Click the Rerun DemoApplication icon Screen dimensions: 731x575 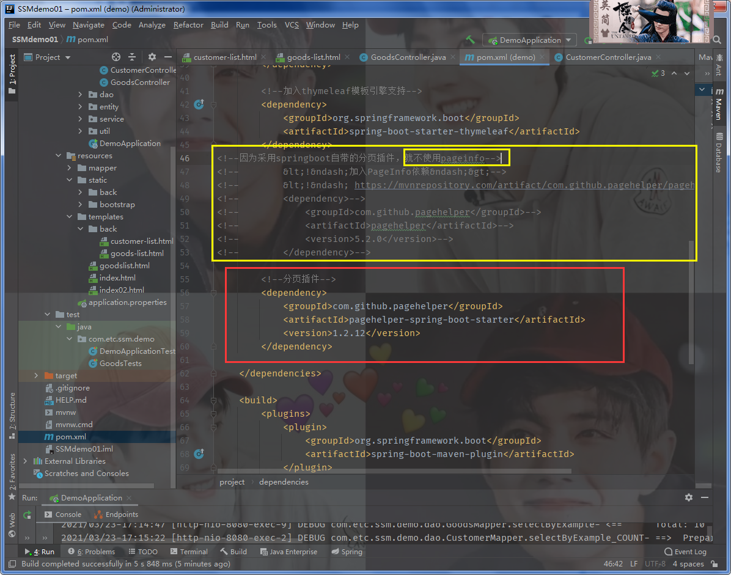(x=28, y=515)
